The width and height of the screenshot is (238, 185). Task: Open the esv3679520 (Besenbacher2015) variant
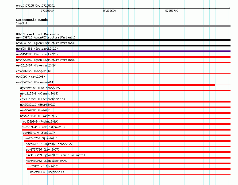click(43, 99)
